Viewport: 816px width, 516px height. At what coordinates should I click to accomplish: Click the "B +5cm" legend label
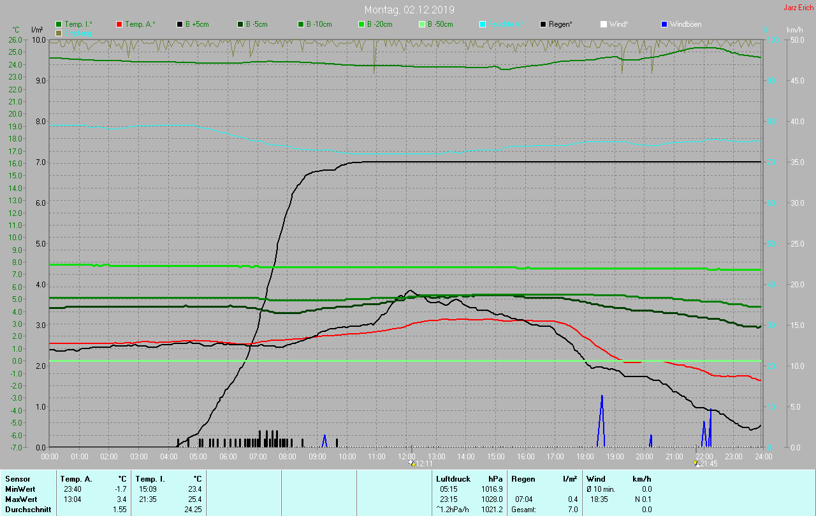pyautogui.click(x=198, y=24)
